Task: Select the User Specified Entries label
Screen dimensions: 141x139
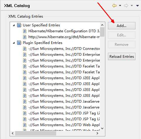Action: pyautogui.click(x=41, y=25)
